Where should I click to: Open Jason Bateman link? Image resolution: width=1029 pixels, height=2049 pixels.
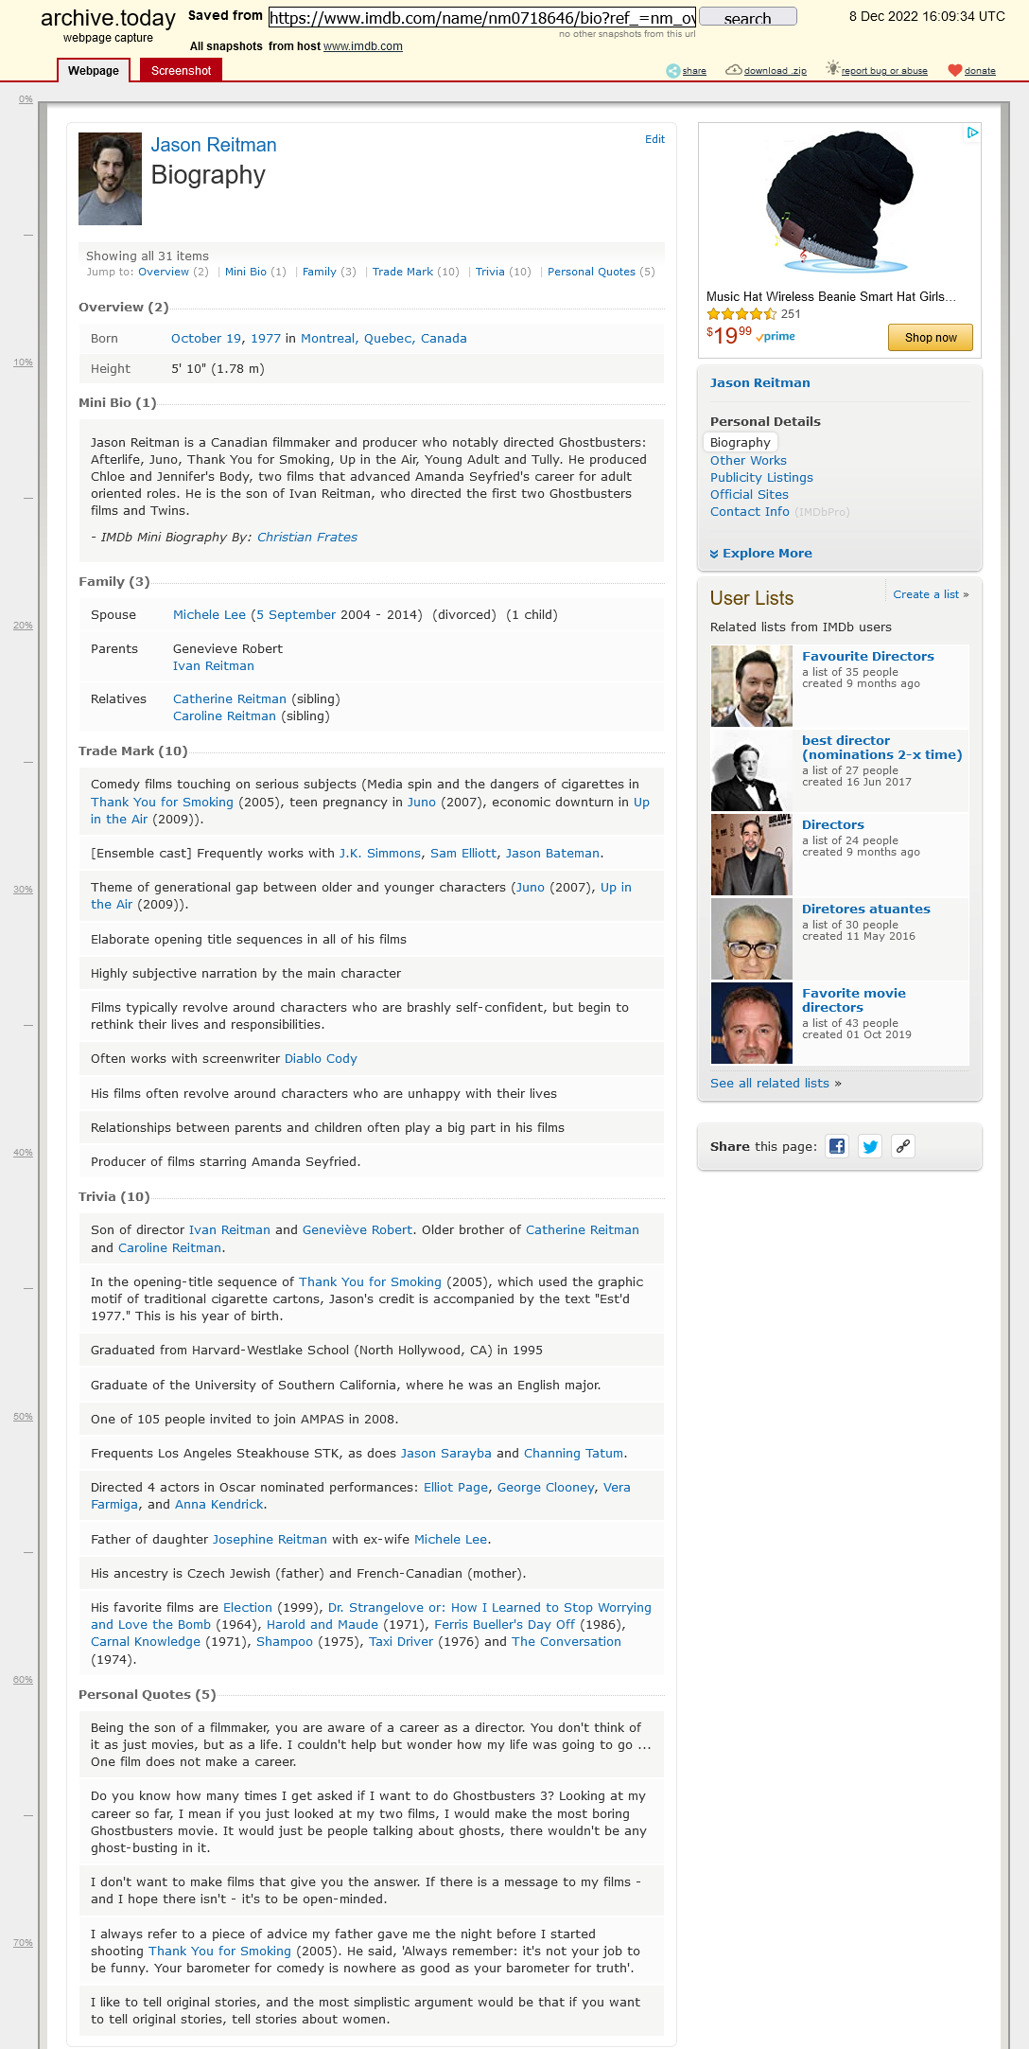click(552, 854)
